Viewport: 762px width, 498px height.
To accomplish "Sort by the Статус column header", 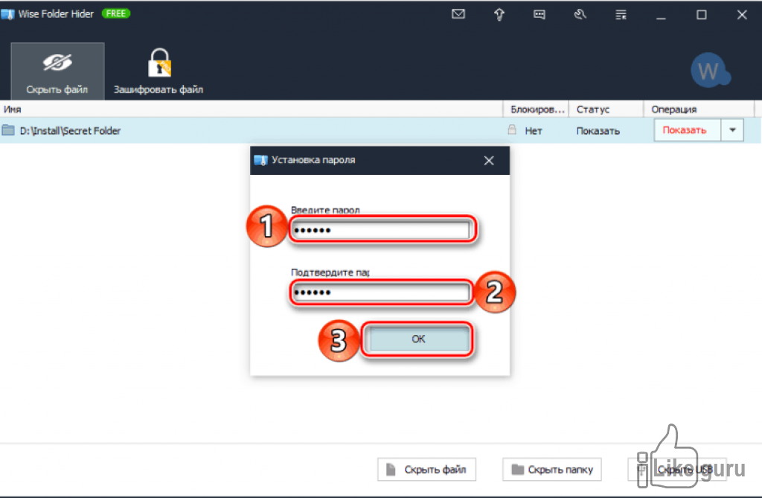I will tap(593, 109).
